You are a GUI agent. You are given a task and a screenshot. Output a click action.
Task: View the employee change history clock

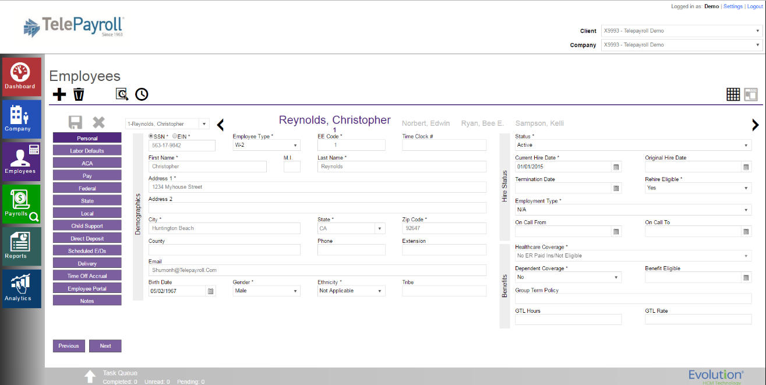click(x=141, y=94)
